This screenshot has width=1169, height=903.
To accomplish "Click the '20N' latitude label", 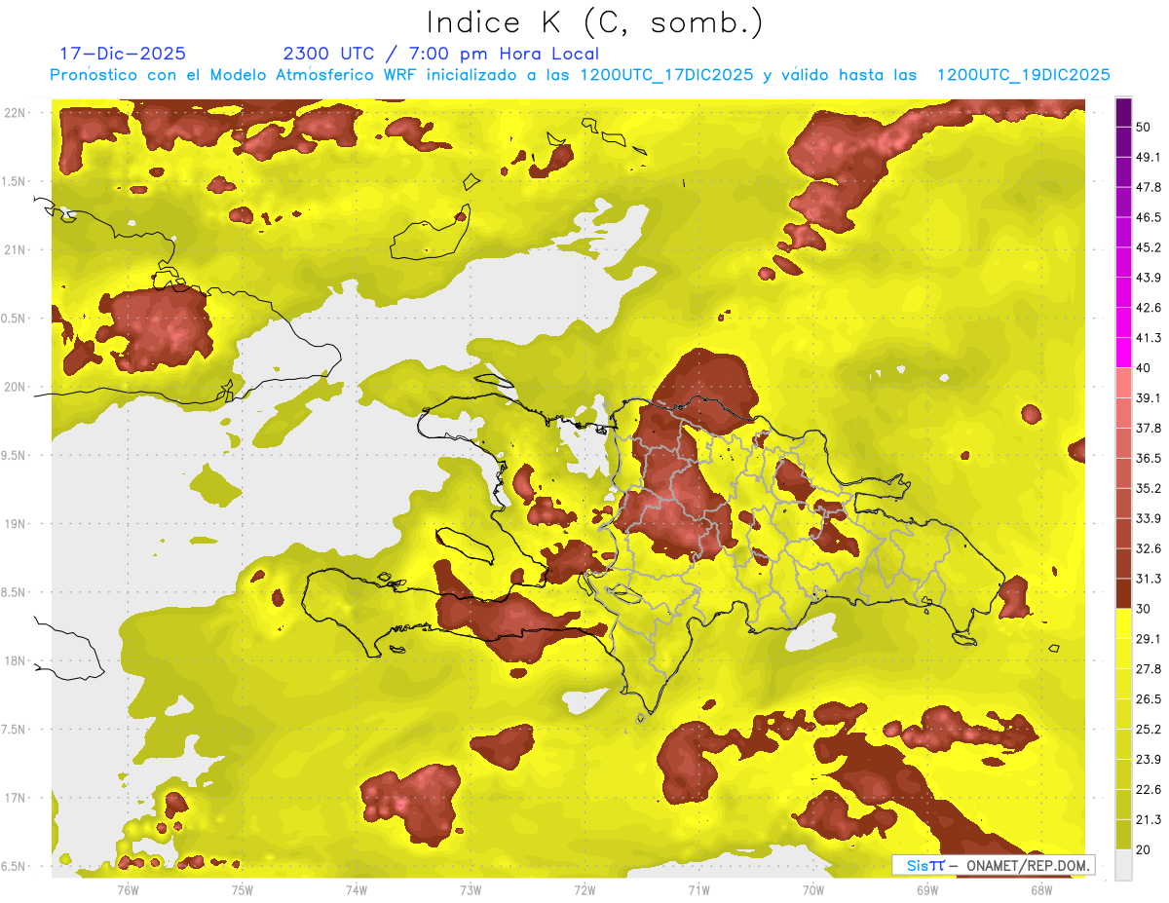I will (14, 387).
